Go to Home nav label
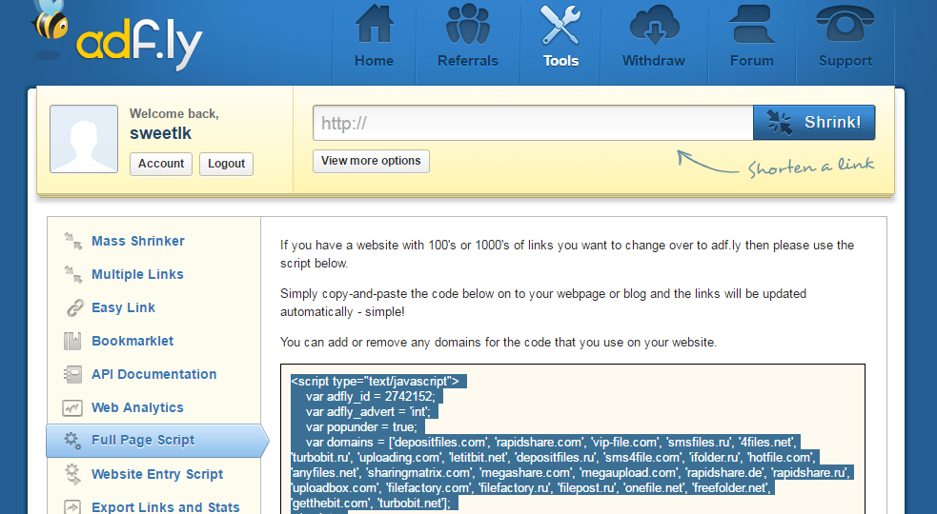Screen dimensions: 937x514 pos(374,61)
